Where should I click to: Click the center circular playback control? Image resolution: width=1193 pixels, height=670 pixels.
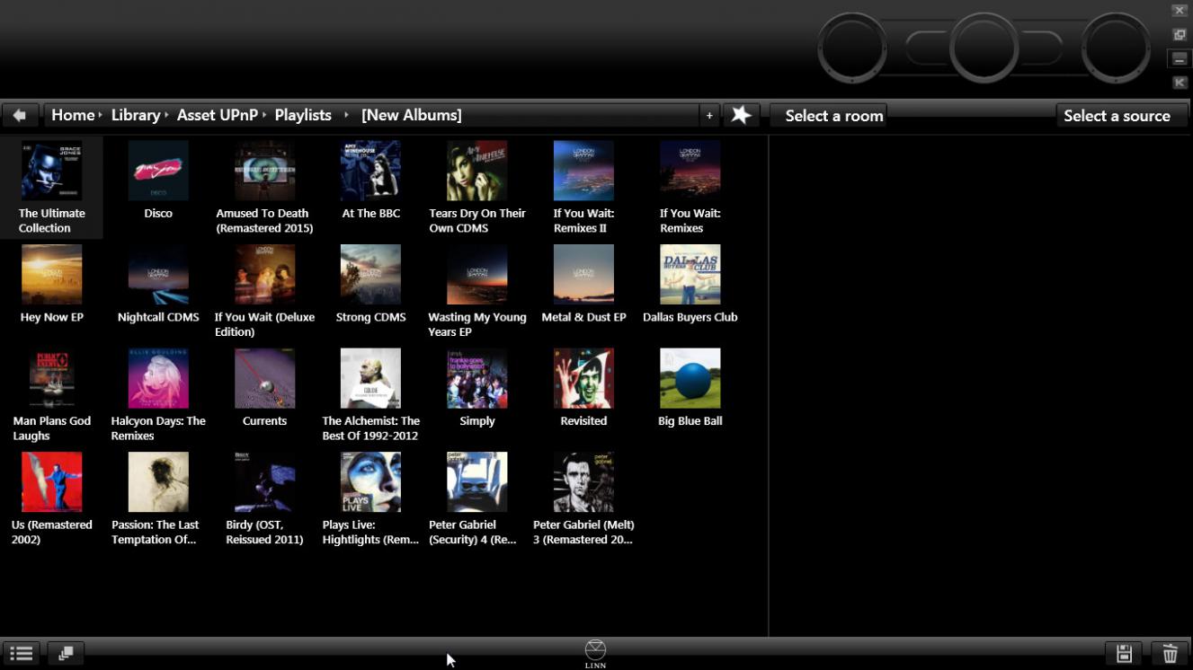pos(984,48)
